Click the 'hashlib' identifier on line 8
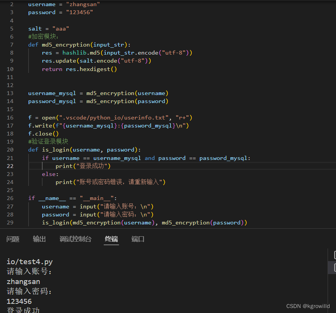Screen dimensions: 336x313 74,53
